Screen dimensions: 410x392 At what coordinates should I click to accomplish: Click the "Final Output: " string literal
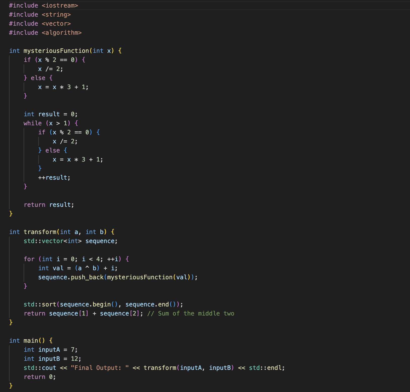click(x=100, y=368)
